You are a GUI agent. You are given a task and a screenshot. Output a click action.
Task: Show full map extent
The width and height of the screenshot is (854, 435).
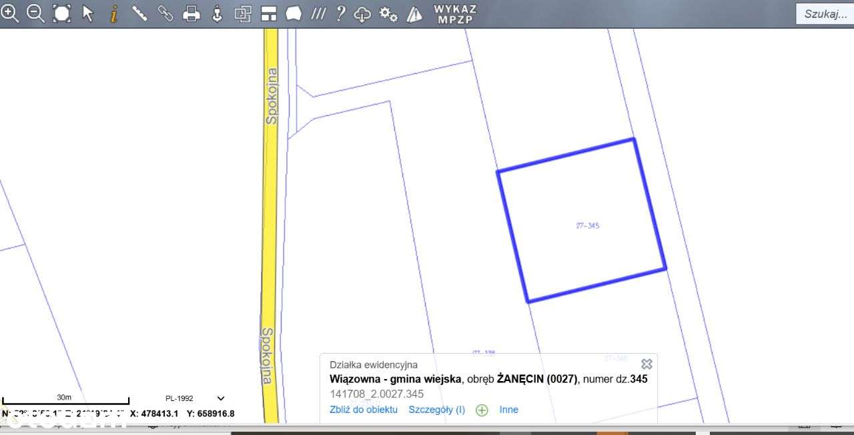tap(62, 13)
